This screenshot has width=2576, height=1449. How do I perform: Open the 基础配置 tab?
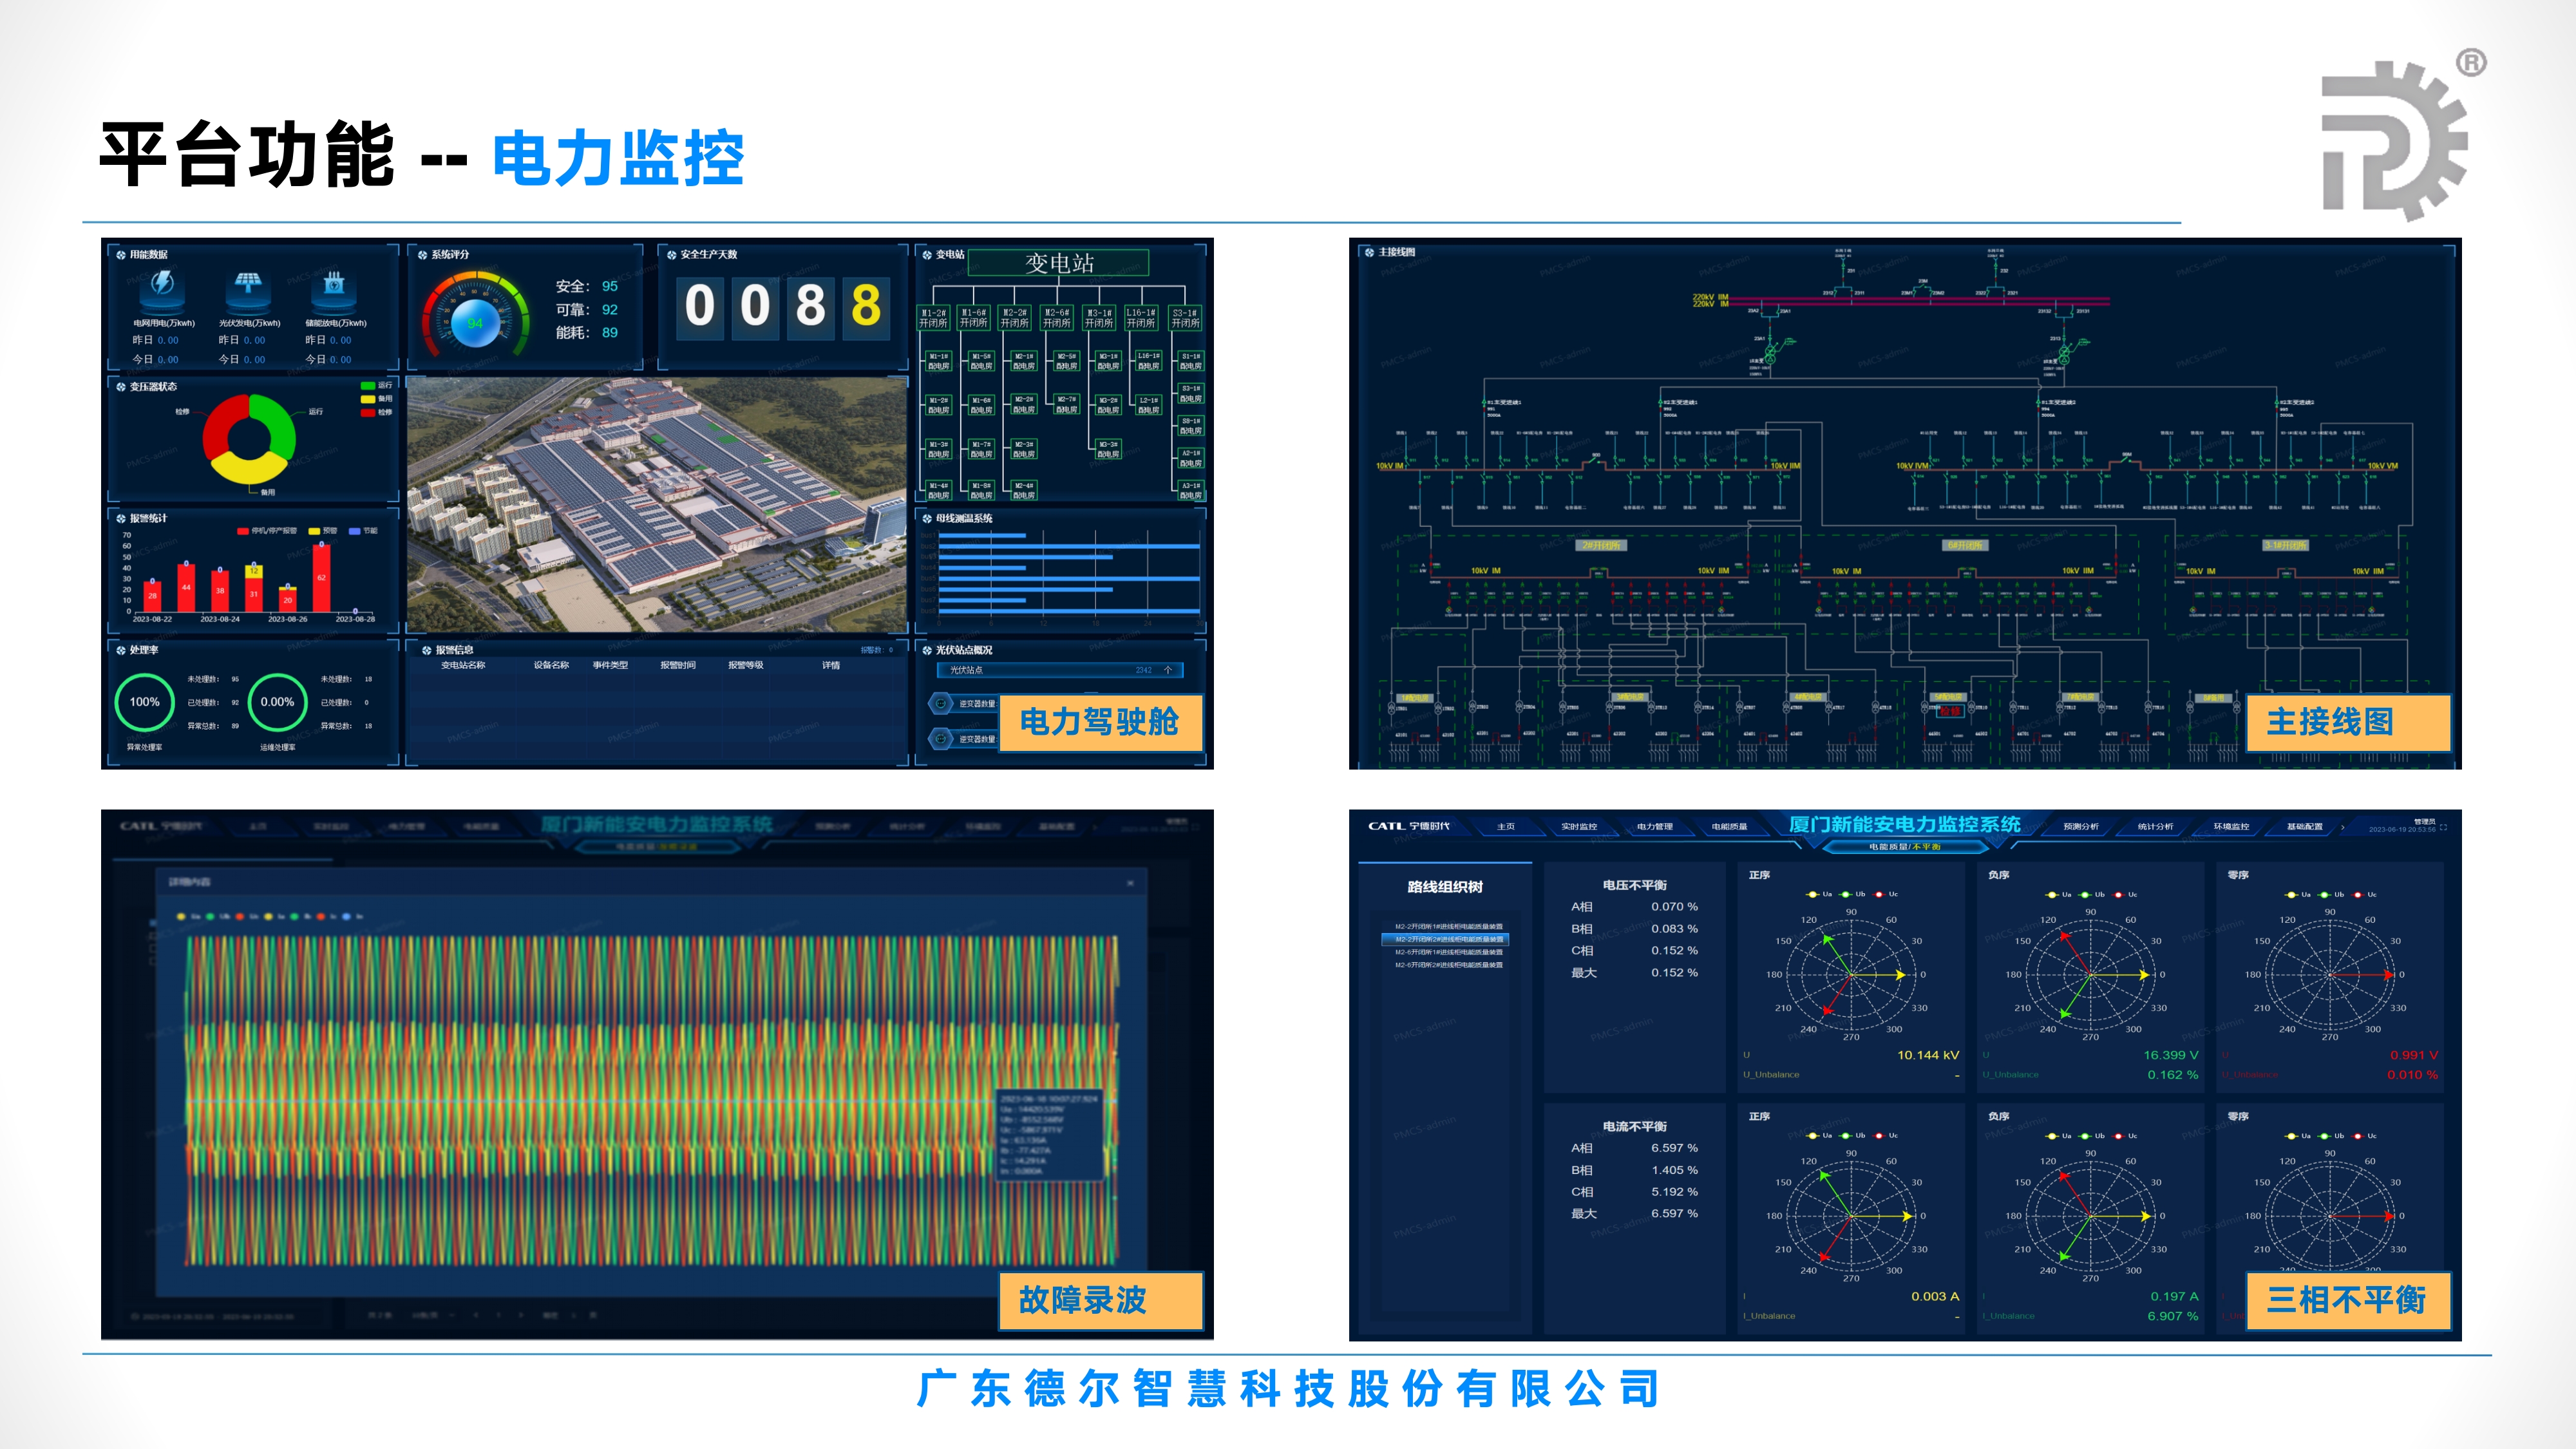click(x=2305, y=827)
